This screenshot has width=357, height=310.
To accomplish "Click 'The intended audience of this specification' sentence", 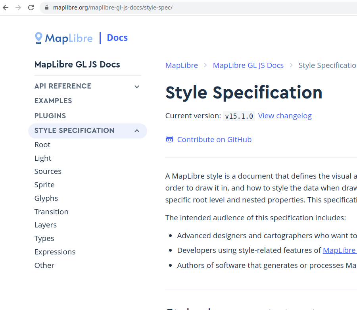I will point(255,218).
